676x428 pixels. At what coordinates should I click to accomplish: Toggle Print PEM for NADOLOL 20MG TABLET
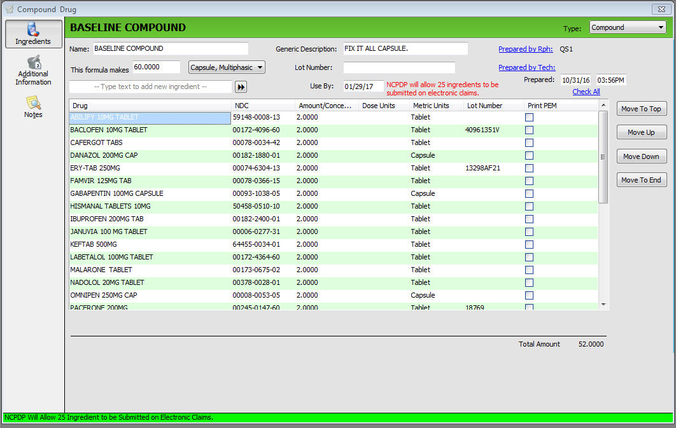click(530, 282)
